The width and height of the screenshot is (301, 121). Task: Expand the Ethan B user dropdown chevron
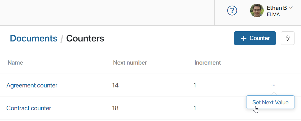[x=291, y=8]
